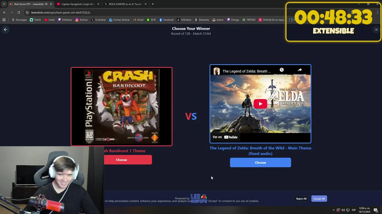Open the tab search dropdown

pyautogui.click(x=4, y=4)
